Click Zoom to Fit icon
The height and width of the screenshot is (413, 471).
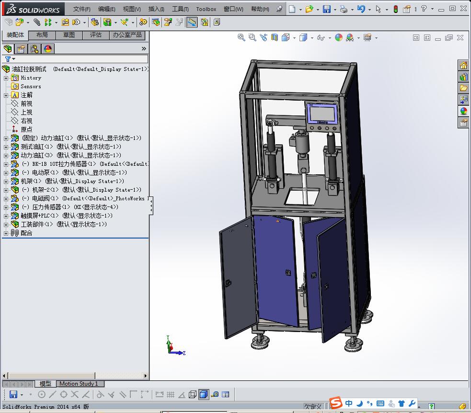[241, 37]
